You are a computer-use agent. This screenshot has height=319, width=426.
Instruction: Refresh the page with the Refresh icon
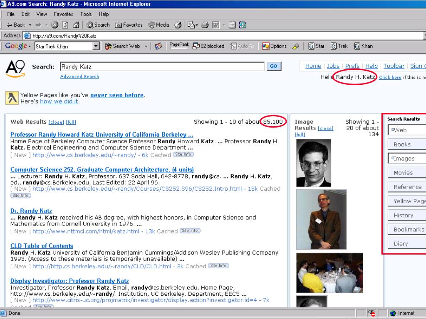click(x=65, y=25)
